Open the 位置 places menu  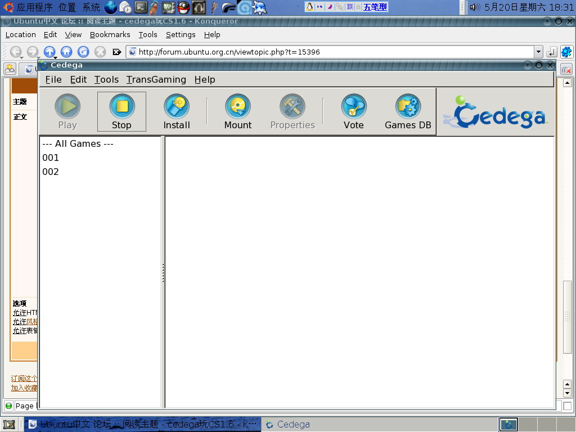tap(67, 7)
